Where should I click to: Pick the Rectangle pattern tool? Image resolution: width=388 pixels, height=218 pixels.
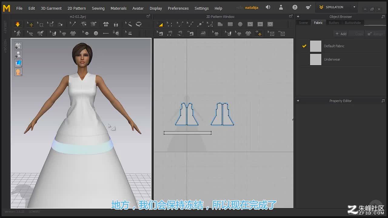click(230, 24)
